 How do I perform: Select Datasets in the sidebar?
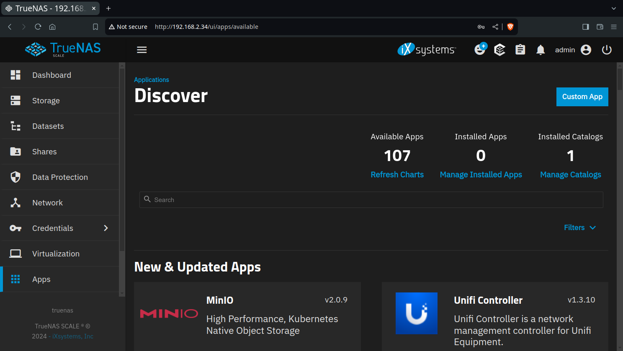click(x=60, y=126)
